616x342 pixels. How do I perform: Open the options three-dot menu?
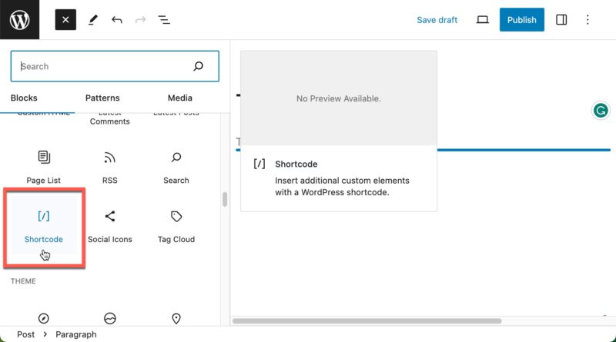click(588, 20)
